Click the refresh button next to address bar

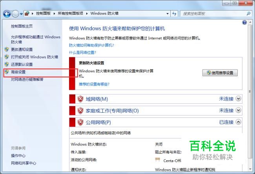(174, 14)
